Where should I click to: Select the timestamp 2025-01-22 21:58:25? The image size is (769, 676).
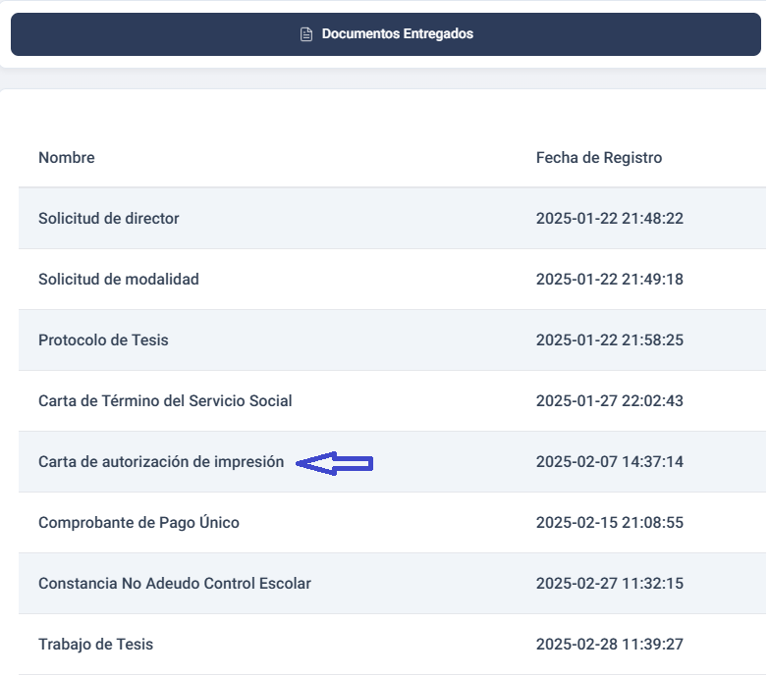(x=609, y=340)
